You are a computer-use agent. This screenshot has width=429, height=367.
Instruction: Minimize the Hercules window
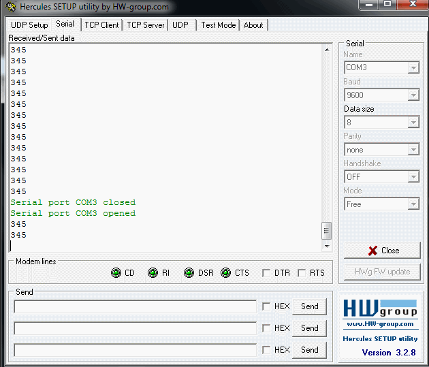pyautogui.click(x=369, y=4)
